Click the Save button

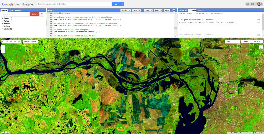(135, 10)
